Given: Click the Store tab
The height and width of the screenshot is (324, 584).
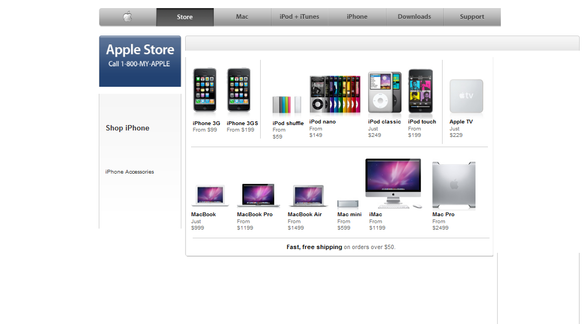Looking at the screenshot, I should pos(185,17).
